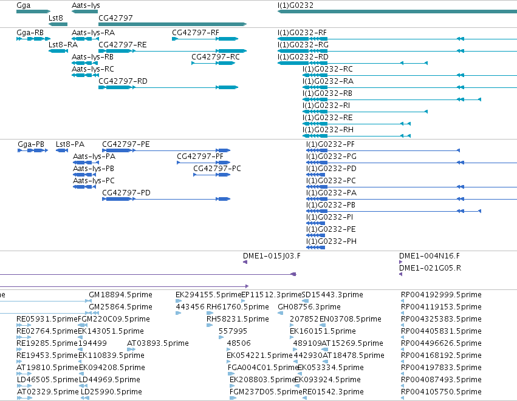Click the DME1-015J03.F feature label

coord(272,256)
